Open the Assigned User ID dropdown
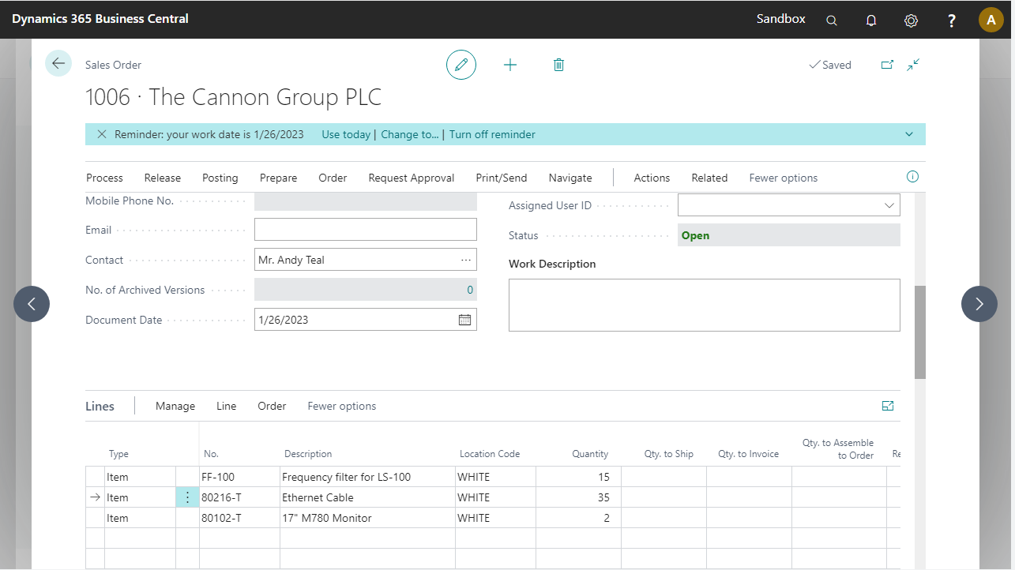 pos(889,205)
